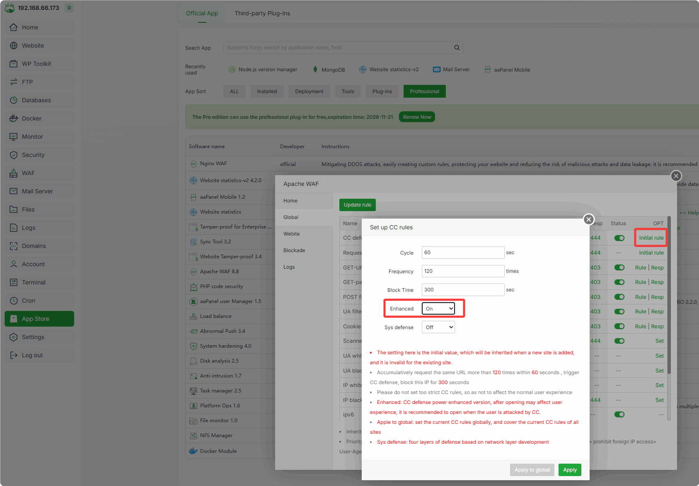
Task: Open Logs tab in Apache WAF
Action: tap(289, 267)
